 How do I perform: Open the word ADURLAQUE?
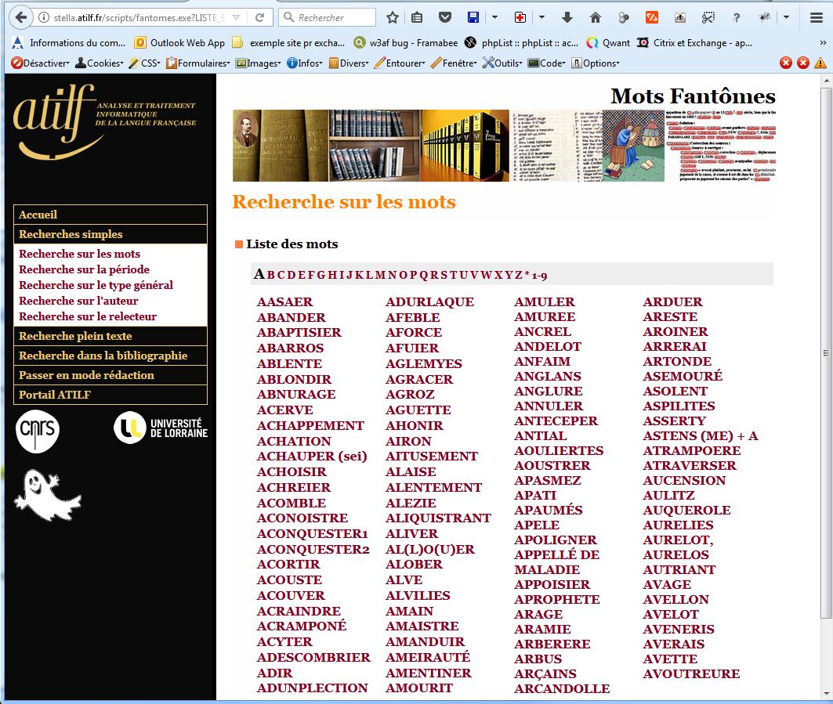(429, 302)
